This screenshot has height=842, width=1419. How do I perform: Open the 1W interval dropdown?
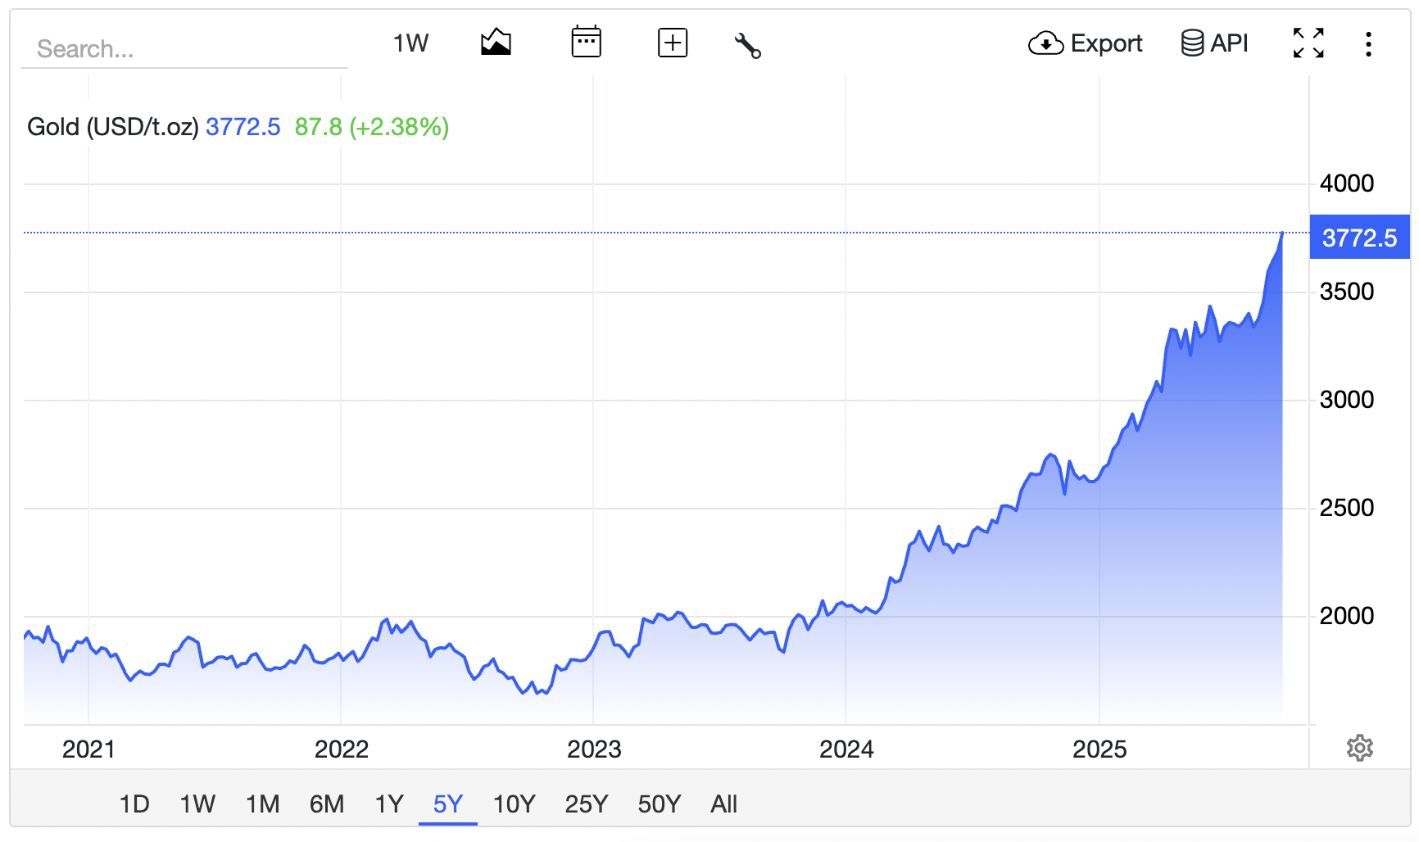pos(410,43)
